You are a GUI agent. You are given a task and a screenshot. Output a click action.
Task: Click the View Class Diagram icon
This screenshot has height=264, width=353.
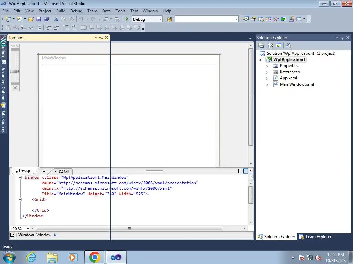pos(289,46)
